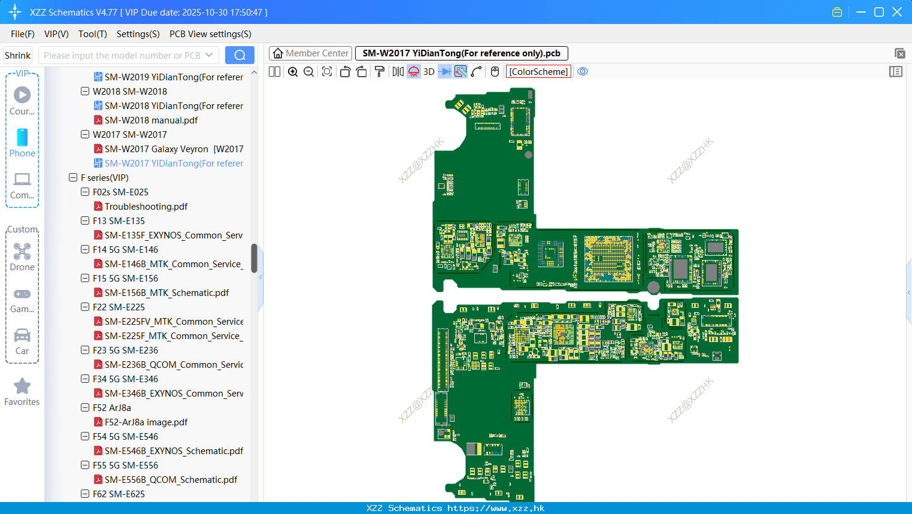Open the Car category

tap(22, 341)
